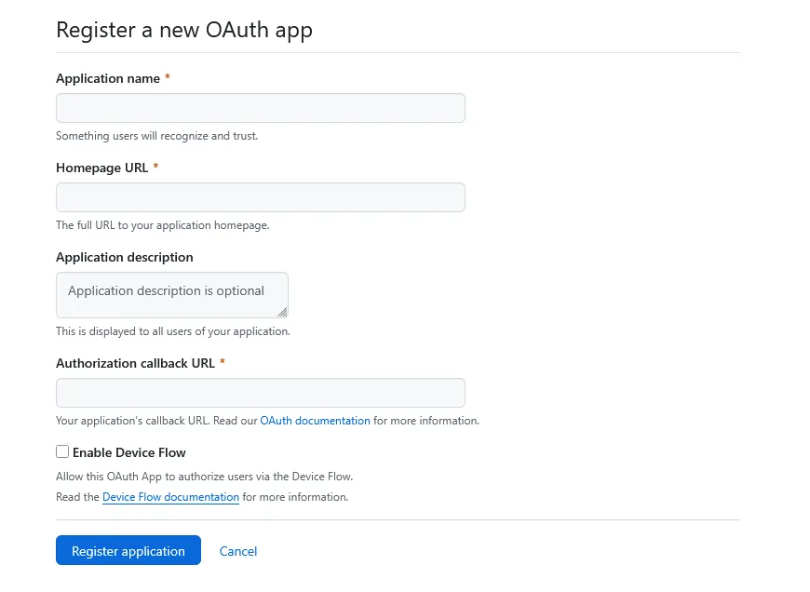Tick the Enable Device Flow checkbox
The height and width of the screenshot is (592, 810).
coord(62,451)
